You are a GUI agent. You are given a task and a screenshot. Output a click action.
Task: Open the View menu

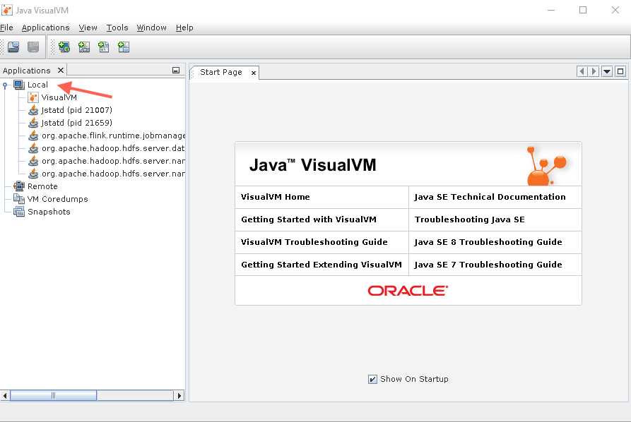pos(88,28)
